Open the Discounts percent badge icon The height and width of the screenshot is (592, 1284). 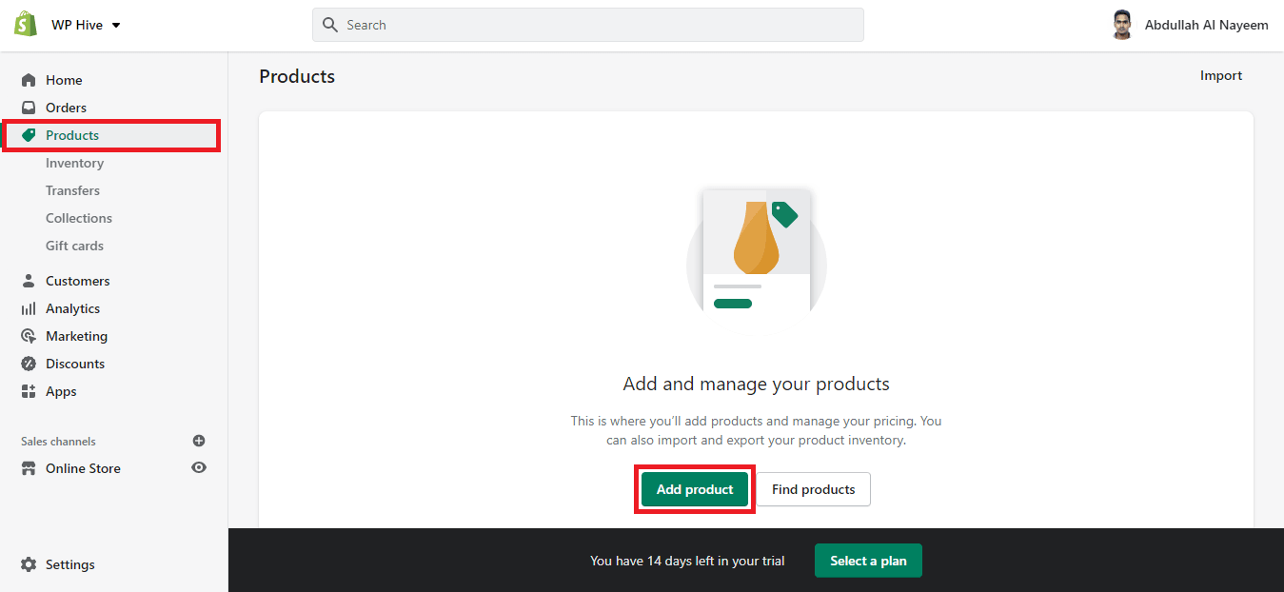(x=29, y=364)
